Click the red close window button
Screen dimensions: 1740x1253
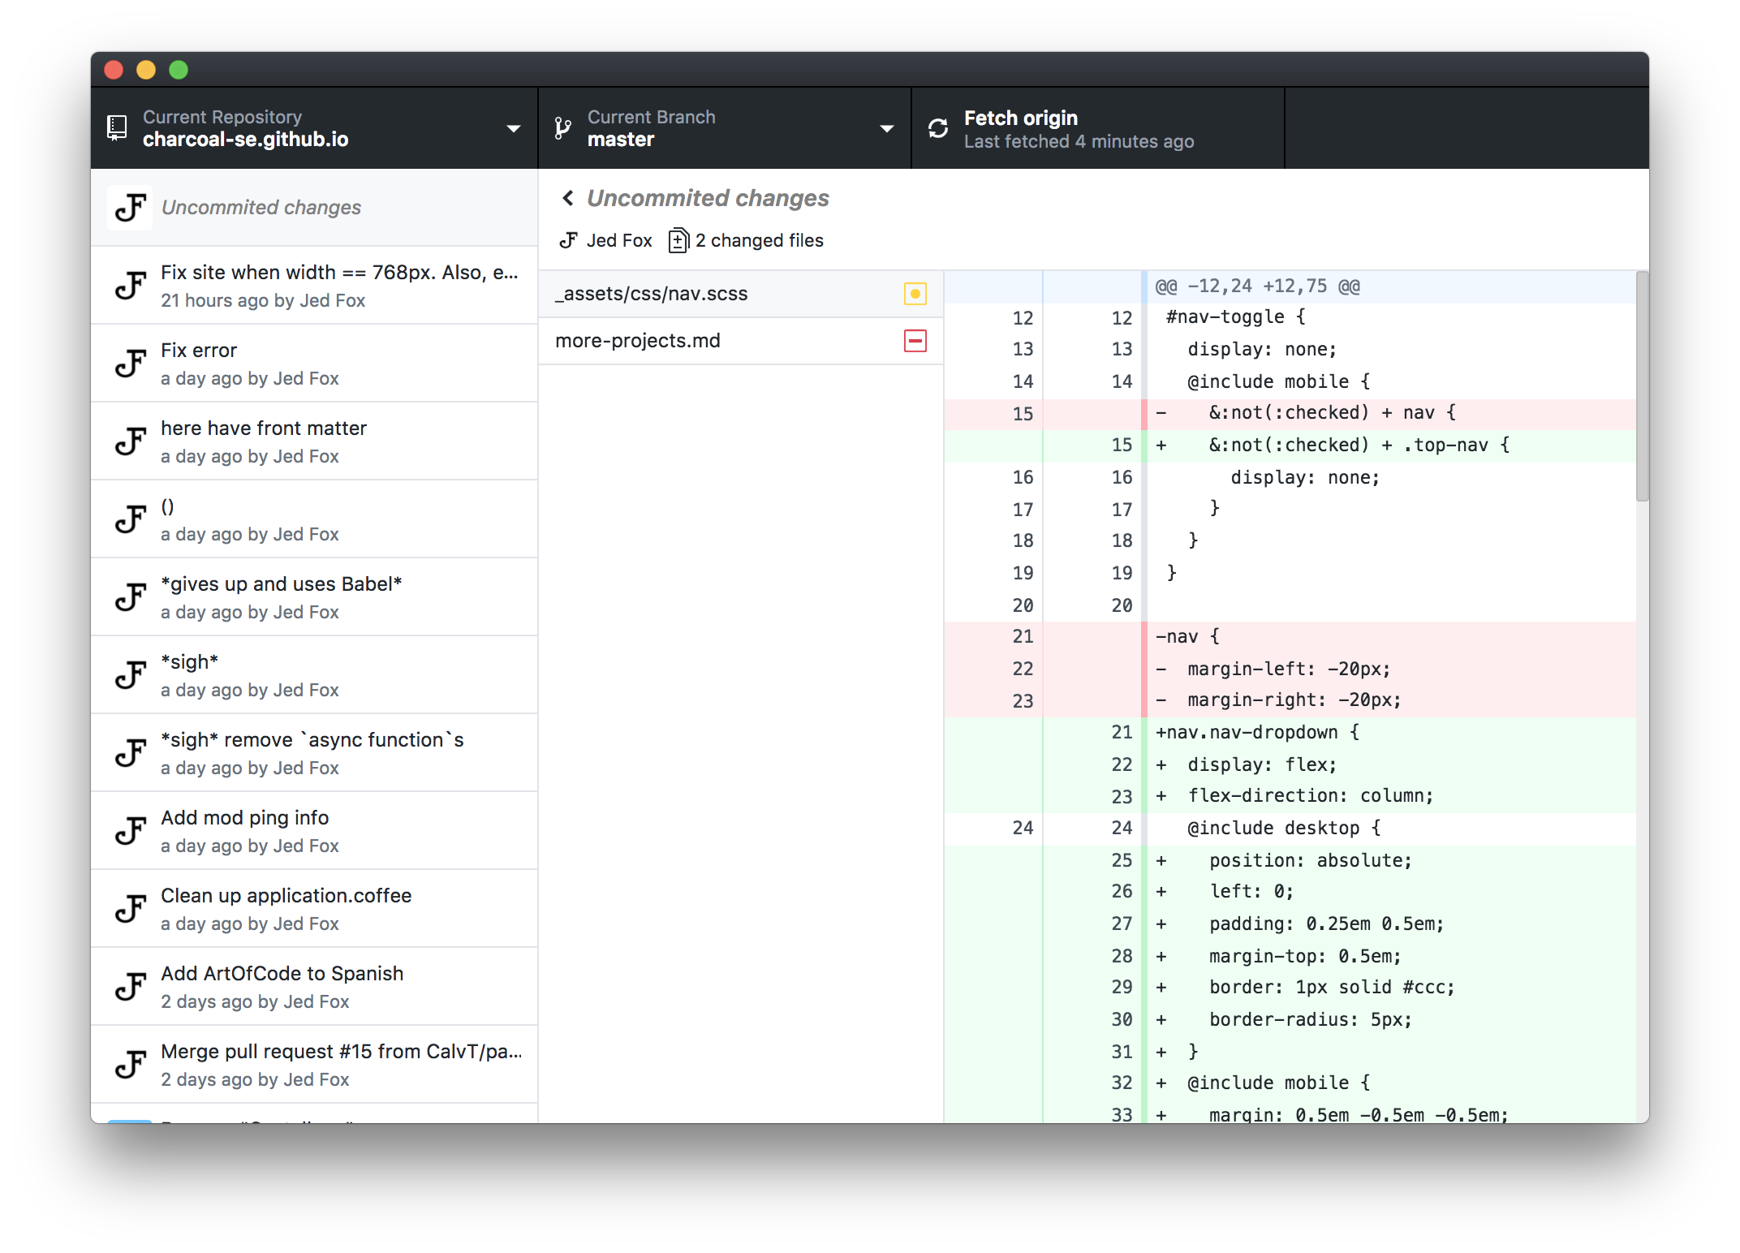pos(114,70)
